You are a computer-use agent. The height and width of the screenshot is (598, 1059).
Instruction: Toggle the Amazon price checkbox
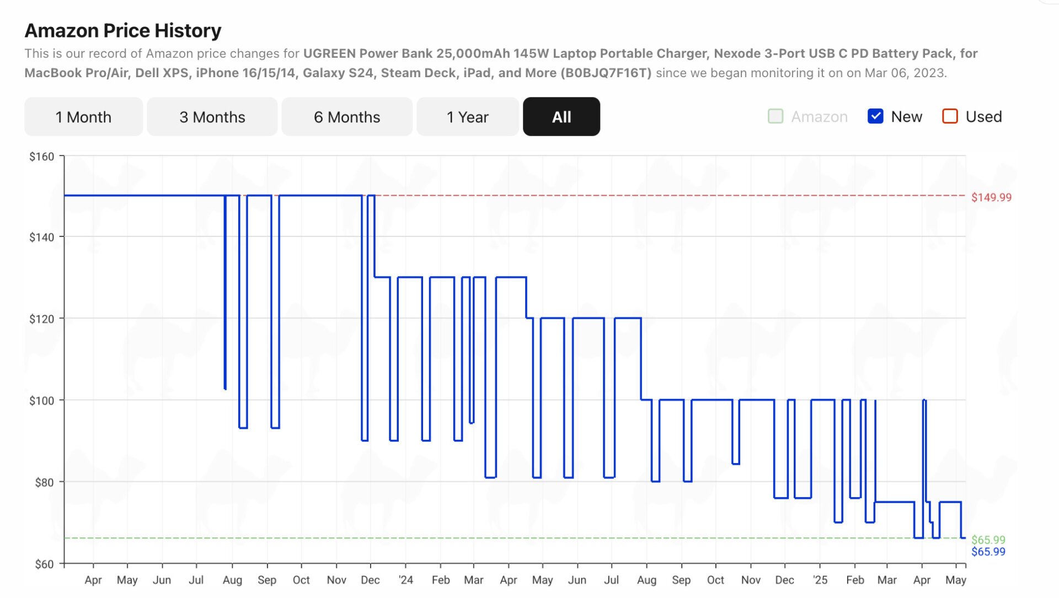[775, 116]
